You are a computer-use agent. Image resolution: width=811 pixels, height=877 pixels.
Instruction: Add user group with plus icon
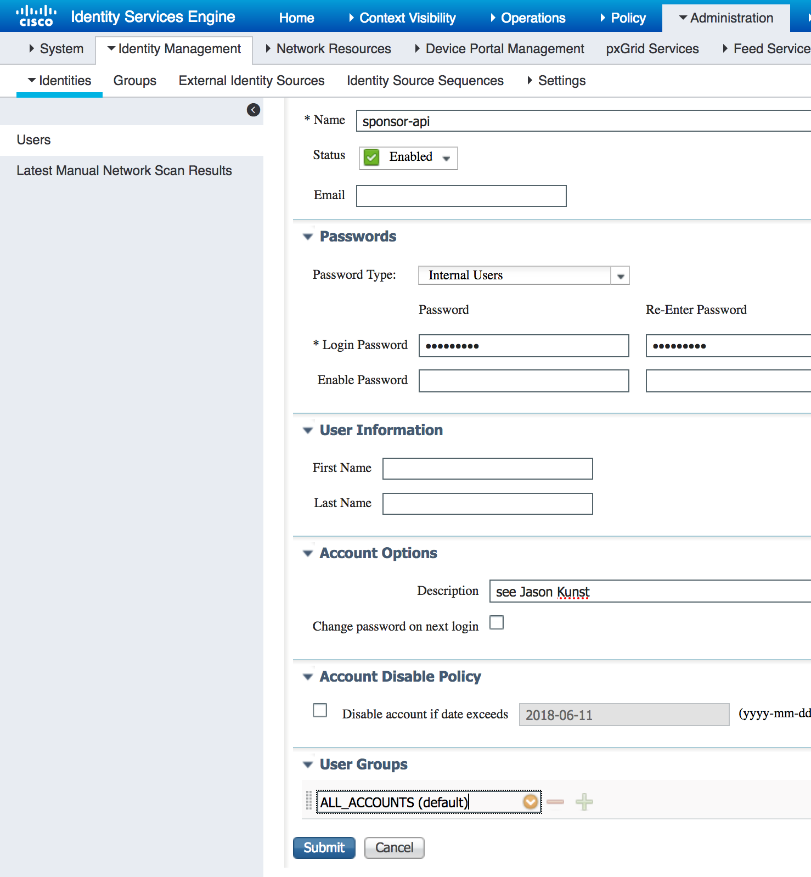tap(584, 802)
